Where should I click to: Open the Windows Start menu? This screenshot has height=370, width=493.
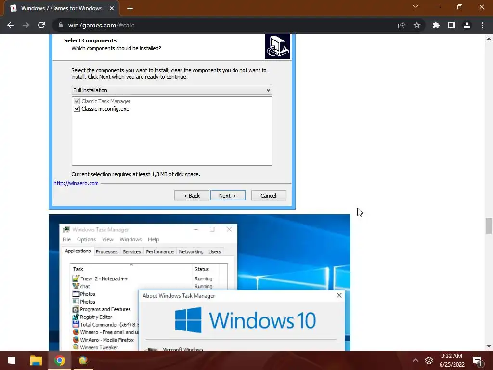(x=12, y=360)
